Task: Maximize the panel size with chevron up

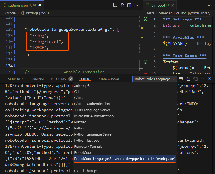Action: click(203, 79)
